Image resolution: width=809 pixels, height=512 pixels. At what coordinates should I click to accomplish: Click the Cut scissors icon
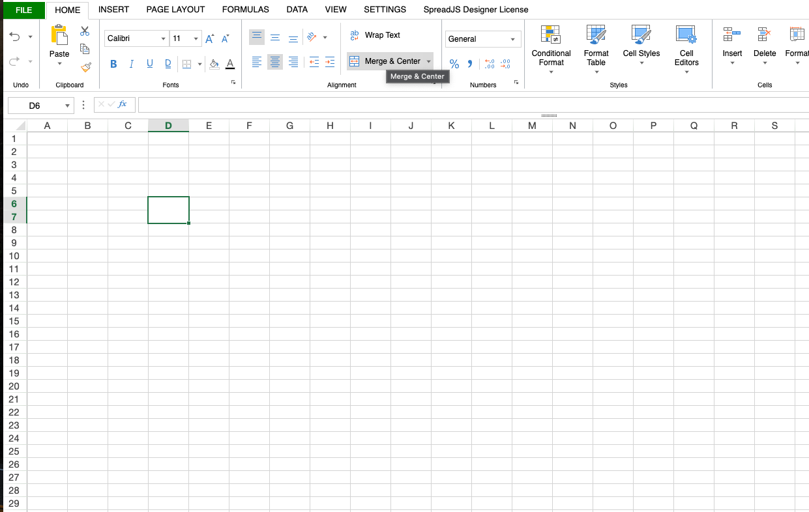click(x=85, y=31)
